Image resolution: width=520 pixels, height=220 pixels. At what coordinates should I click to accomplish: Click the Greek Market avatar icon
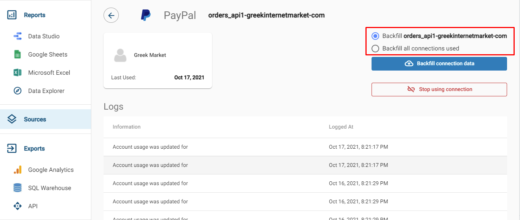120,55
